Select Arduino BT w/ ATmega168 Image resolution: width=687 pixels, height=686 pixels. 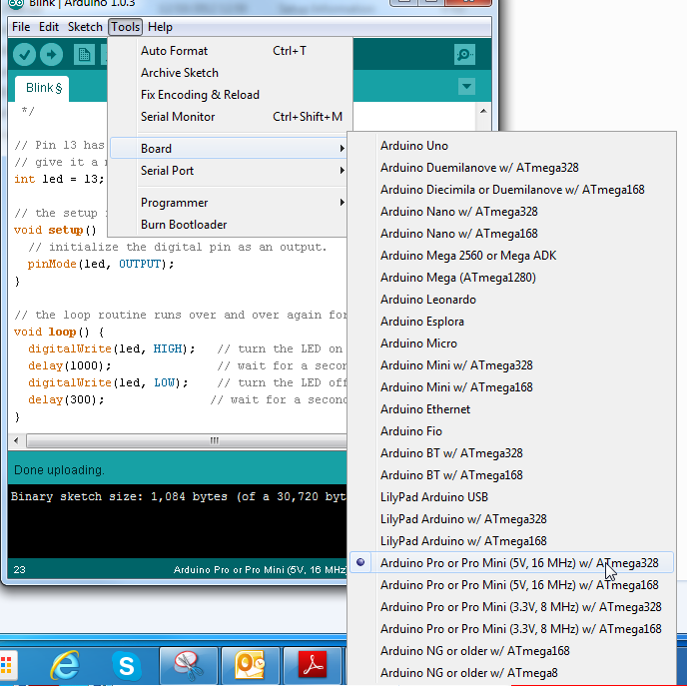[x=511, y=475]
